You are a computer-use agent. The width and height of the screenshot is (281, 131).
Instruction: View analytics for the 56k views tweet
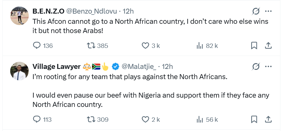[200, 119]
